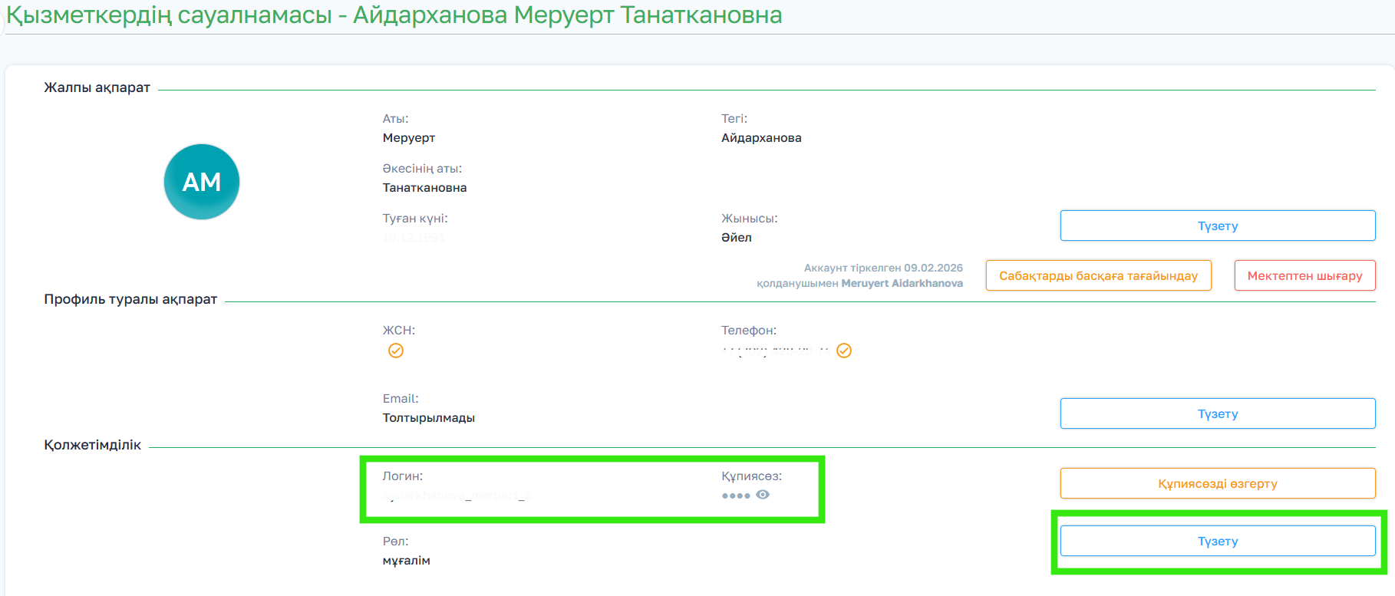Click the red Мектептен шығару button
The height and width of the screenshot is (596, 1395).
tap(1304, 275)
